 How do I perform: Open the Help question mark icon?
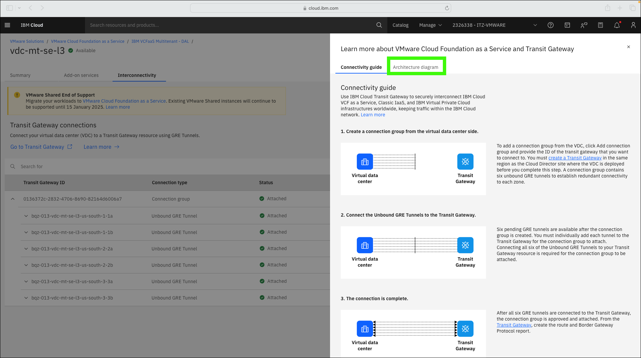[x=551, y=25]
